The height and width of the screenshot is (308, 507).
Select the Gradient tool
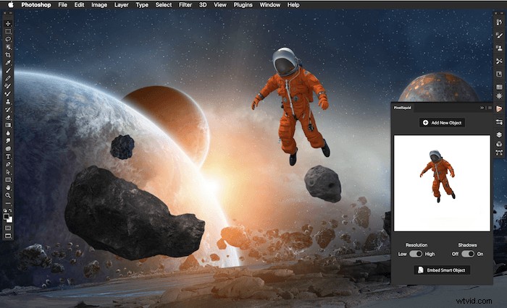click(x=8, y=125)
